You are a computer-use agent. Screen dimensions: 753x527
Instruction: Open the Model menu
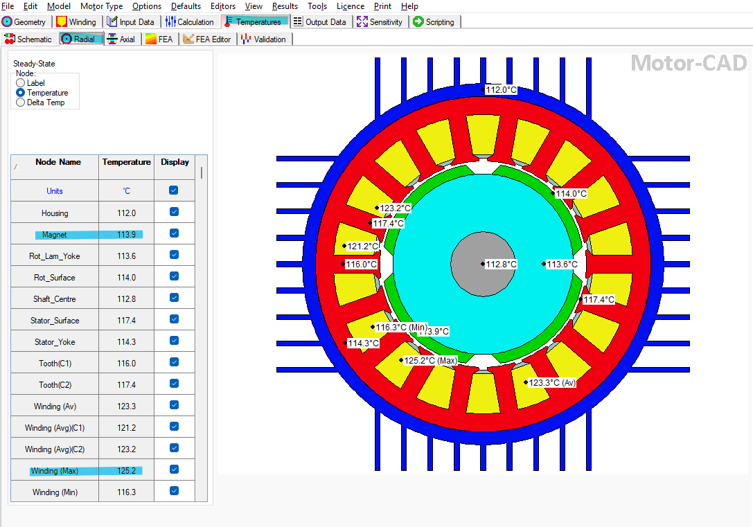coord(59,6)
